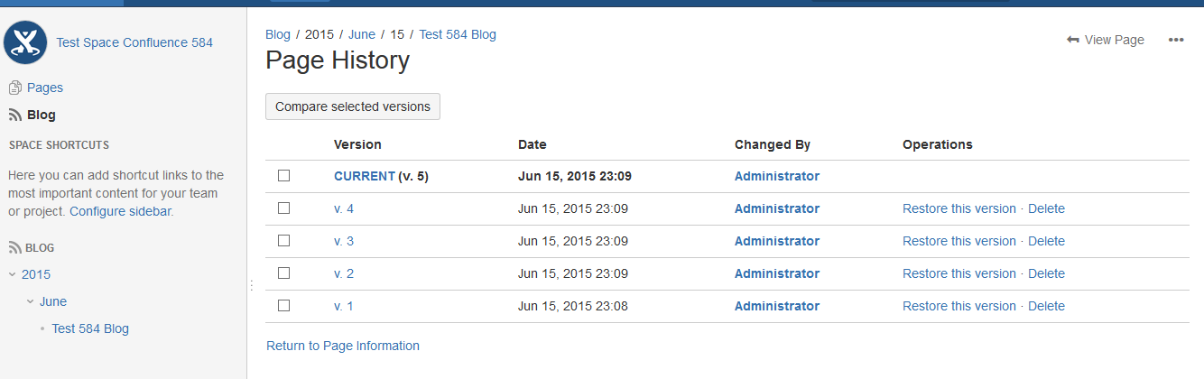
Task: Click the View Page arrow icon
Action: tap(1073, 40)
